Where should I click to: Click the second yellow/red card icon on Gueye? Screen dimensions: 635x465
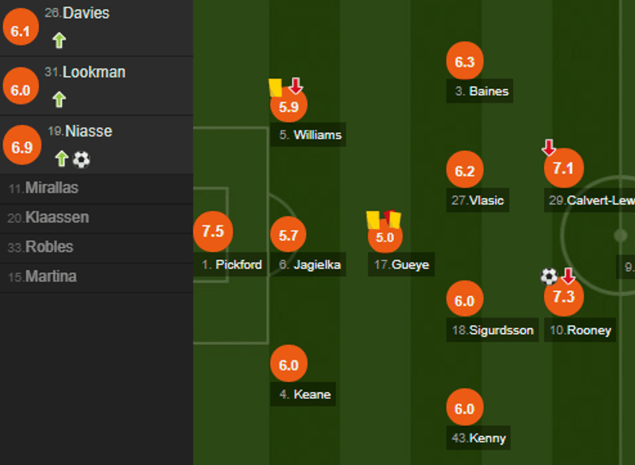tap(391, 218)
